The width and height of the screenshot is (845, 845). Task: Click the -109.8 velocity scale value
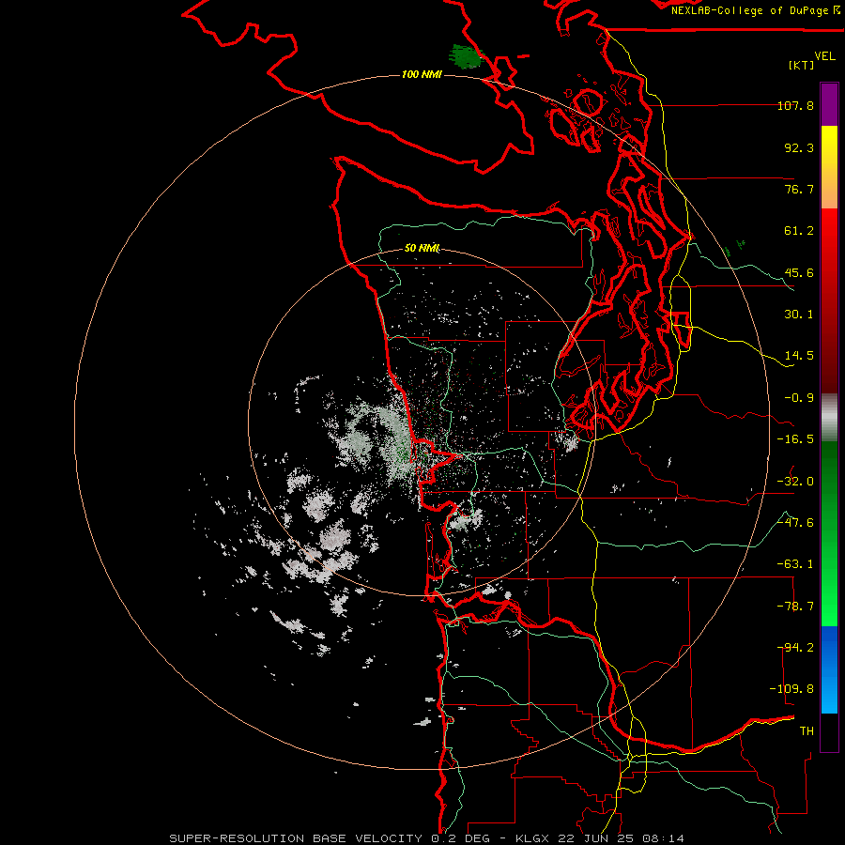(x=791, y=689)
